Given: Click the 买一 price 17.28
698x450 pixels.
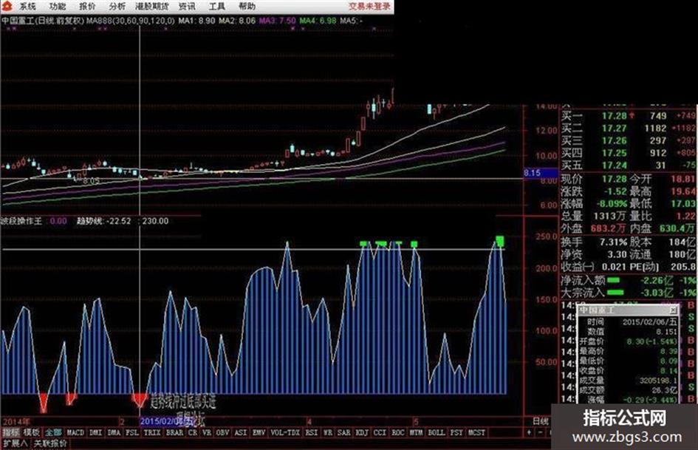Looking at the screenshot, I should [615, 116].
